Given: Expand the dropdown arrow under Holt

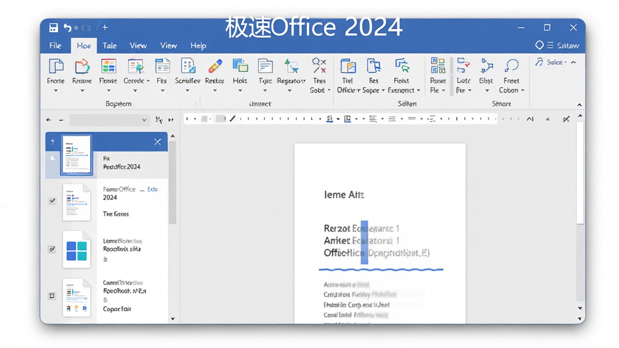Looking at the screenshot, I should click(240, 91).
